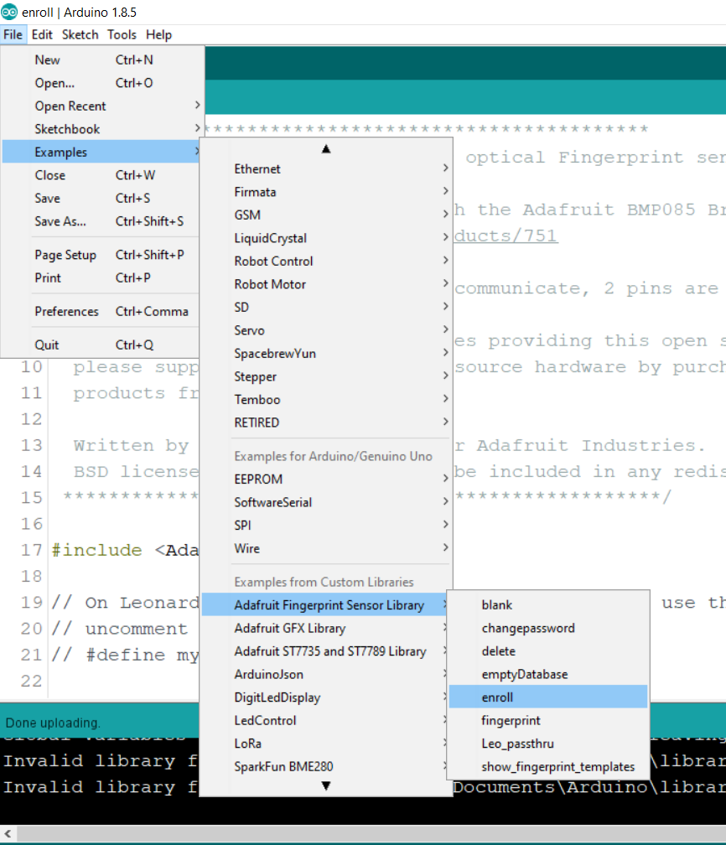Load the show_fingerprint_templates example
Image resolution: width=726 pixels, height=845 pixels.
click(x=548, y=767)
